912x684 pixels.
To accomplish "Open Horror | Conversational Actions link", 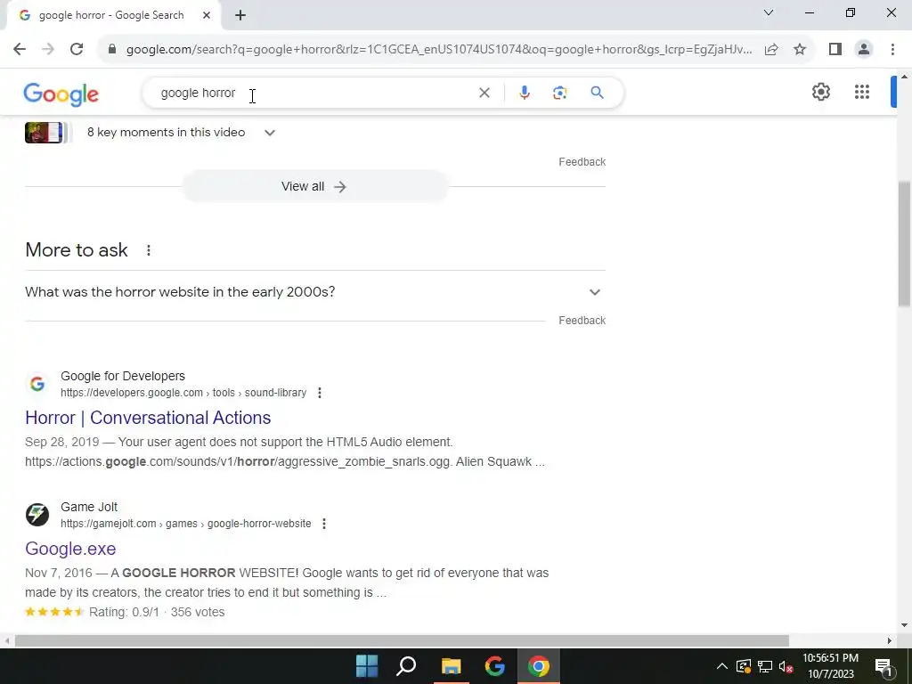I will pyautogui.click(x=148, y=418).
